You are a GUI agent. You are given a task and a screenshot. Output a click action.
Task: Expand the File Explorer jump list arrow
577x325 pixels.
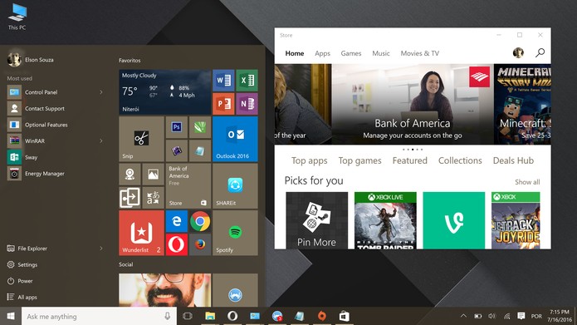coord(101,249)
